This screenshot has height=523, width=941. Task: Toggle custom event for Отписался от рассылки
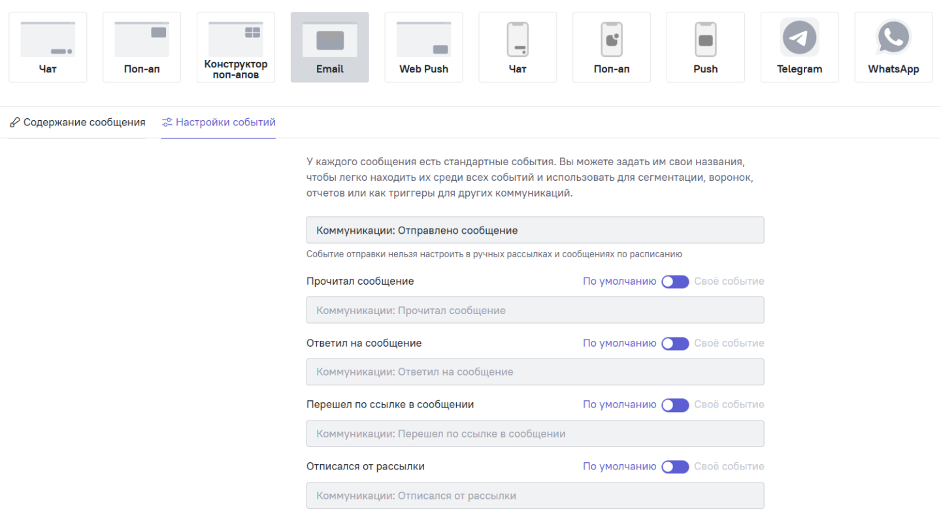(675, 467)
